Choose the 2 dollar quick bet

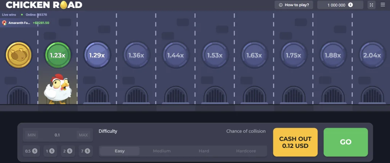pyautogui.click(x=68, y=151)
